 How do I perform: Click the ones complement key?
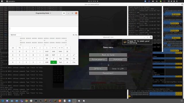coord(54,51)
